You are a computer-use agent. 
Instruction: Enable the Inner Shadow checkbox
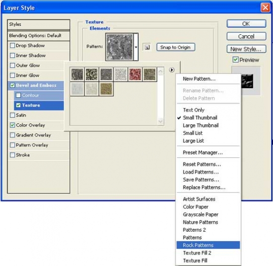point(12,56)
